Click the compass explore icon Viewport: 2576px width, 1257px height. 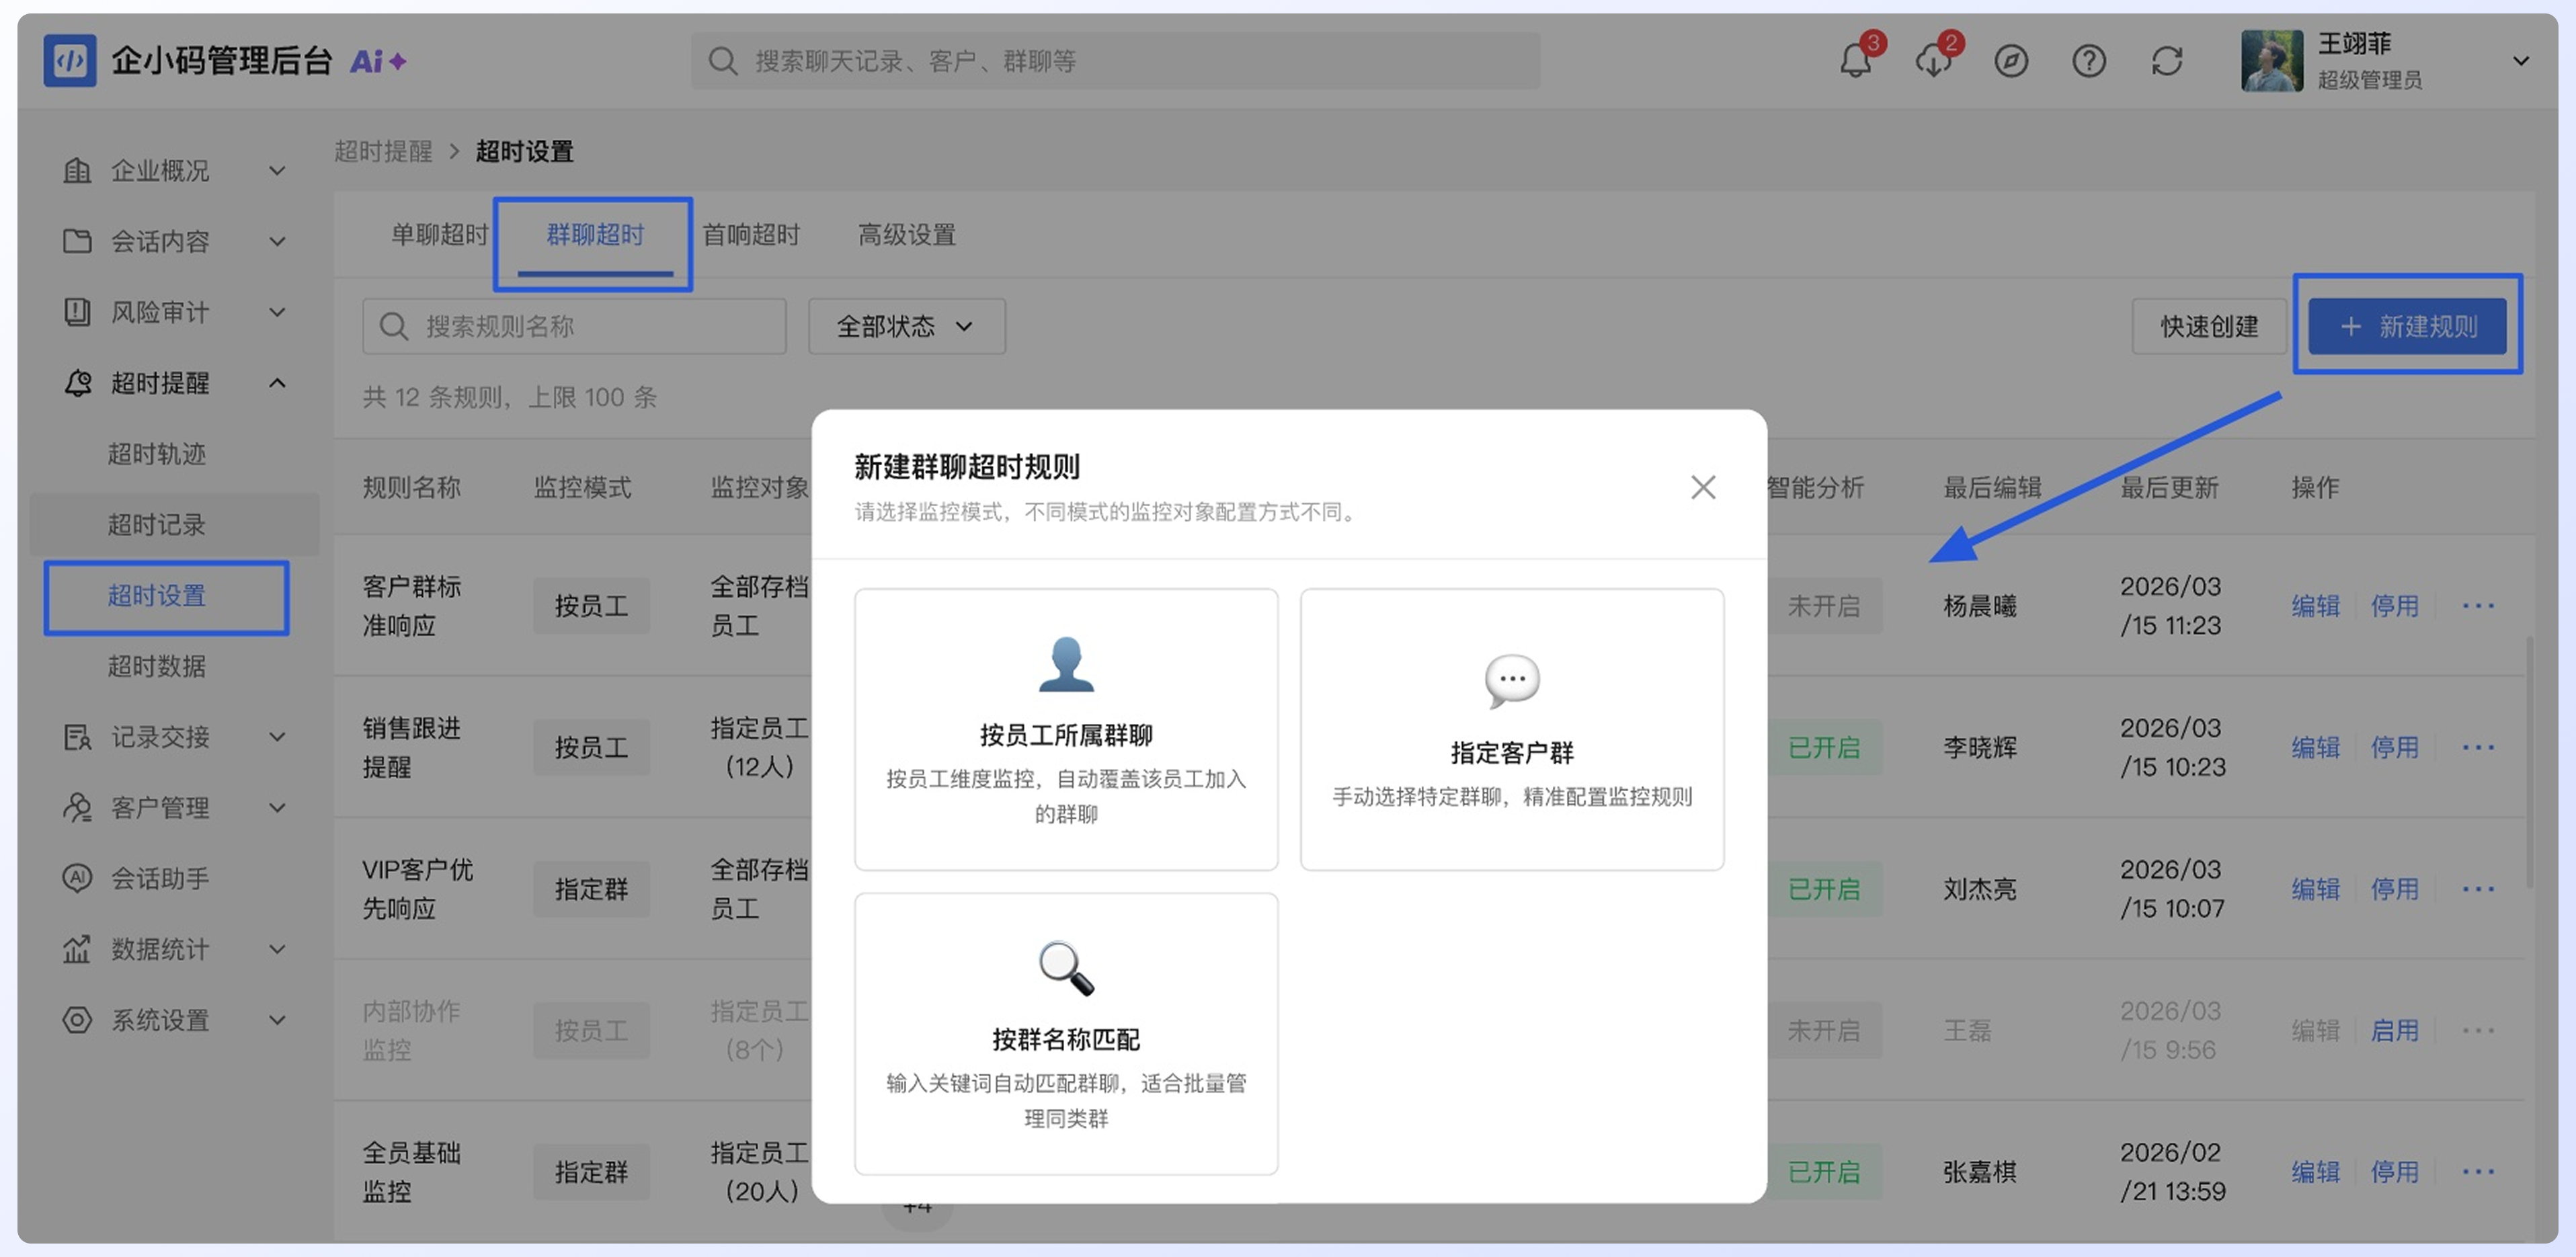(2011, 61)
